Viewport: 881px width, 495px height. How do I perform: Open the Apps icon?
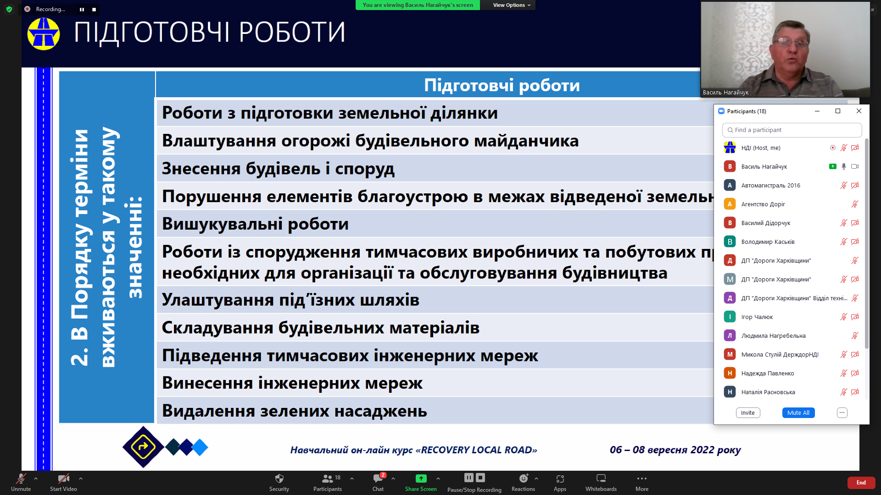tap(560, 478)
